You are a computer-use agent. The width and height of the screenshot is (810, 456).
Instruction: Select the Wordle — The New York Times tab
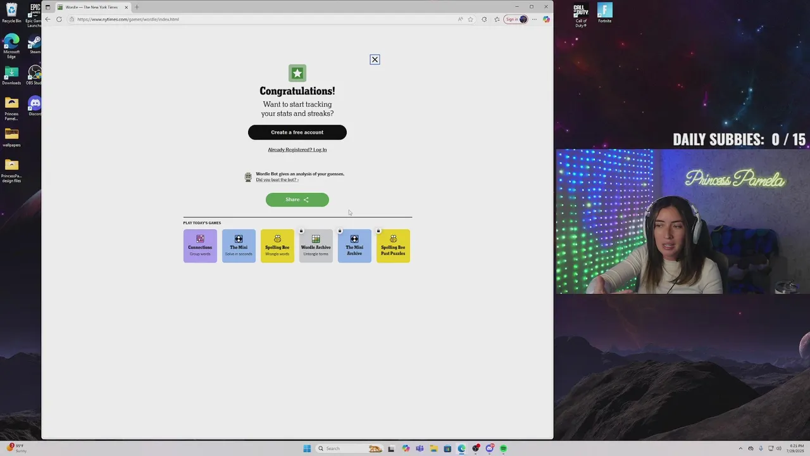[92, 7]
